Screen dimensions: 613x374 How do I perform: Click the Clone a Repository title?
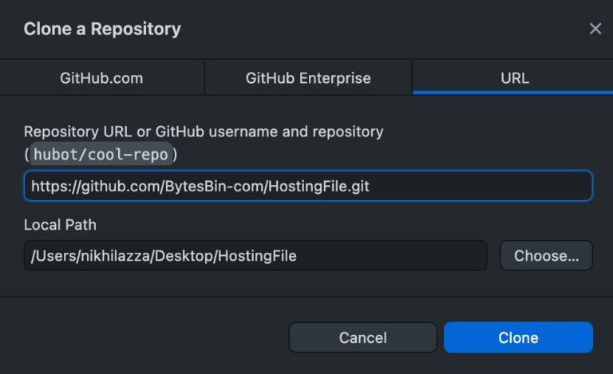[x=102, y=29]
